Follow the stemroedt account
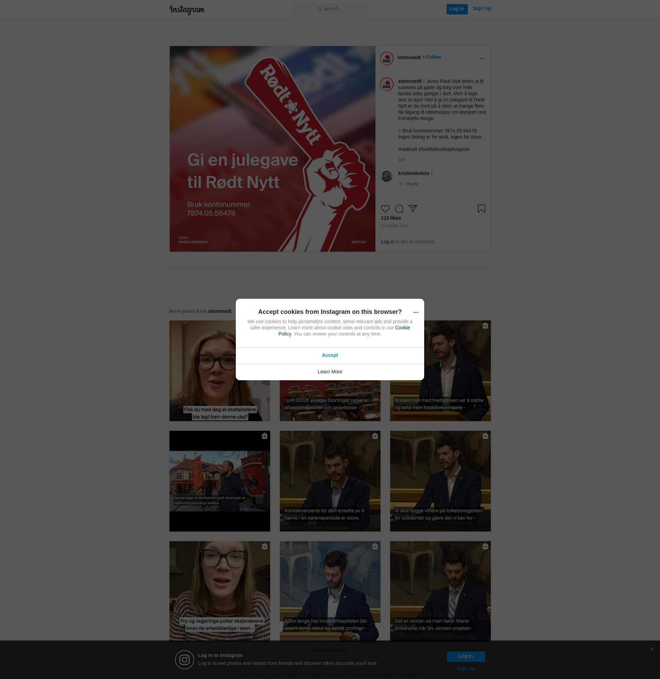 point(433,57)
